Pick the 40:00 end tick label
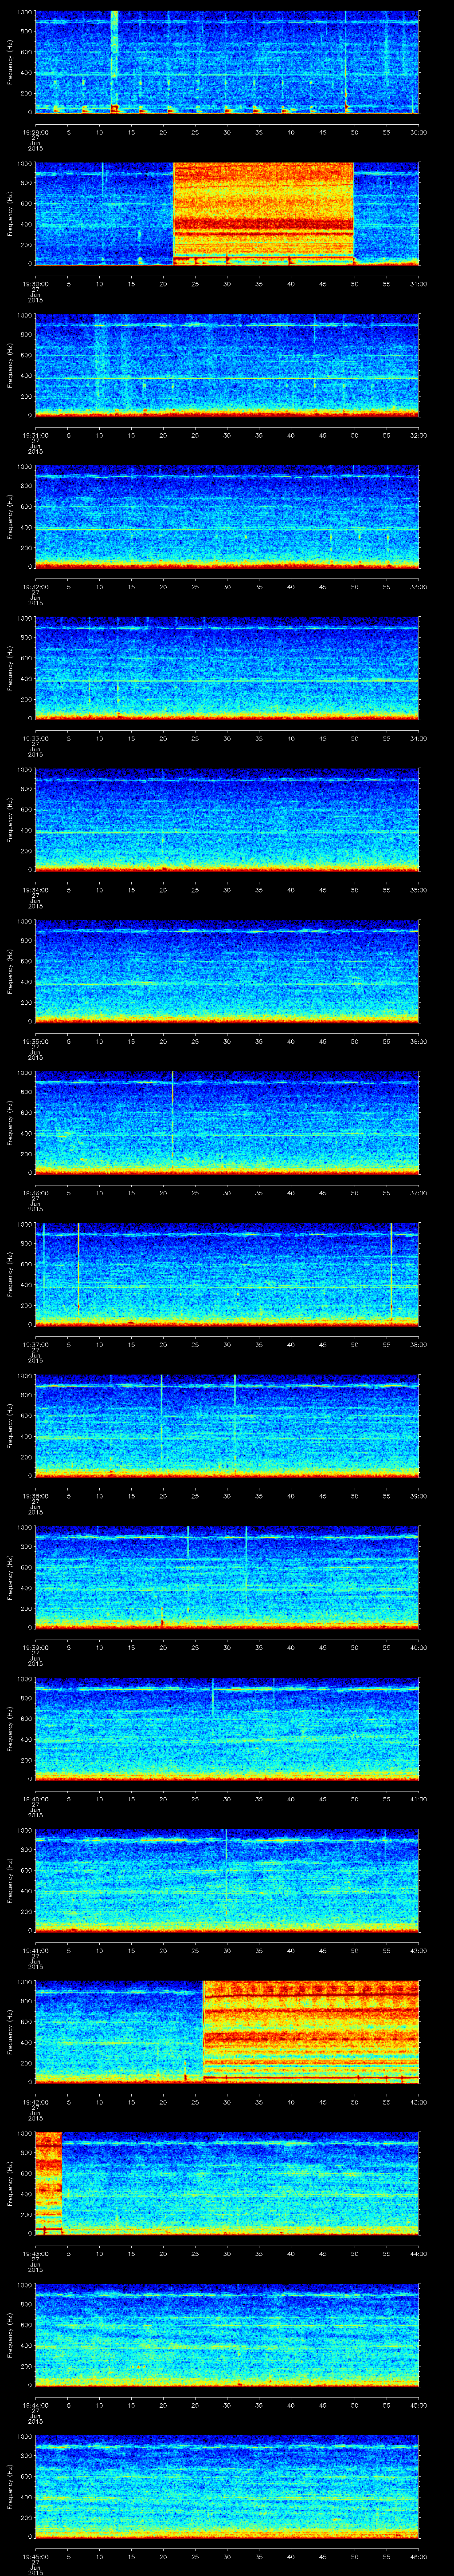 [418, 1647]
